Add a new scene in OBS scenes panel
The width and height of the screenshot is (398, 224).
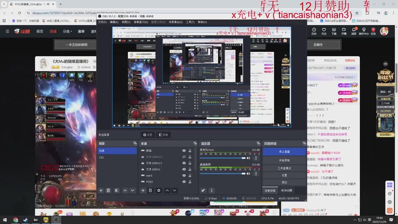click(x=101, y=191)
